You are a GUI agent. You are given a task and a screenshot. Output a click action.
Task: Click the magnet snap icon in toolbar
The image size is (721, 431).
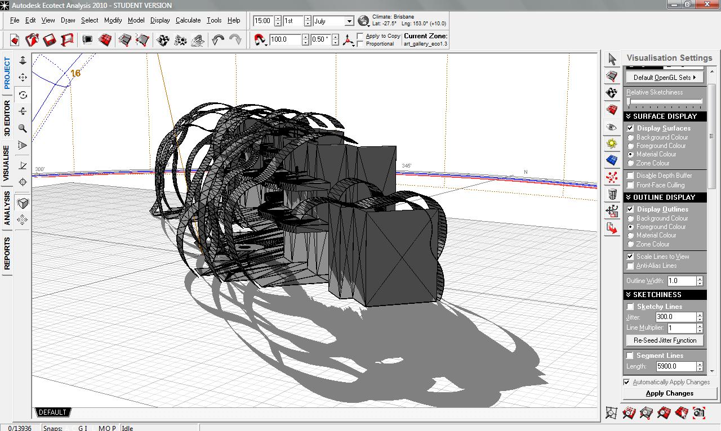(260, 40)
